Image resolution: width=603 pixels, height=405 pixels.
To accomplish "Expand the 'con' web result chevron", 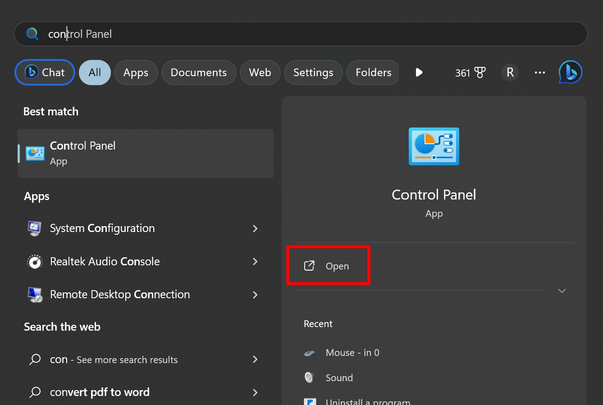I will (255, 359).
